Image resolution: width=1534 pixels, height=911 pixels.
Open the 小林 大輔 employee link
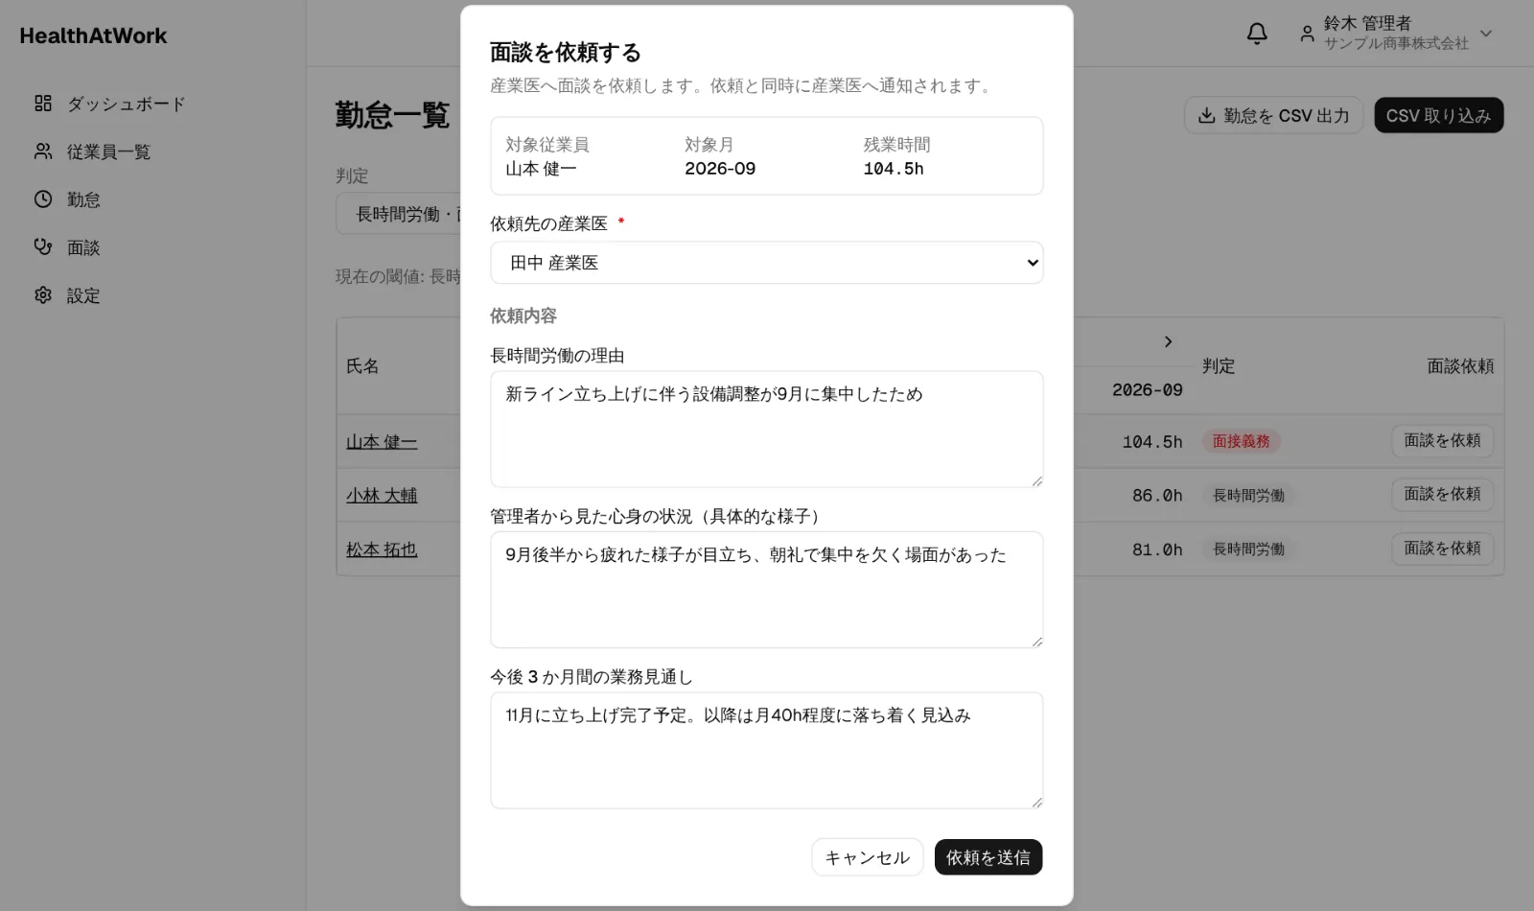pyautogui.click(x=382, y=496)
